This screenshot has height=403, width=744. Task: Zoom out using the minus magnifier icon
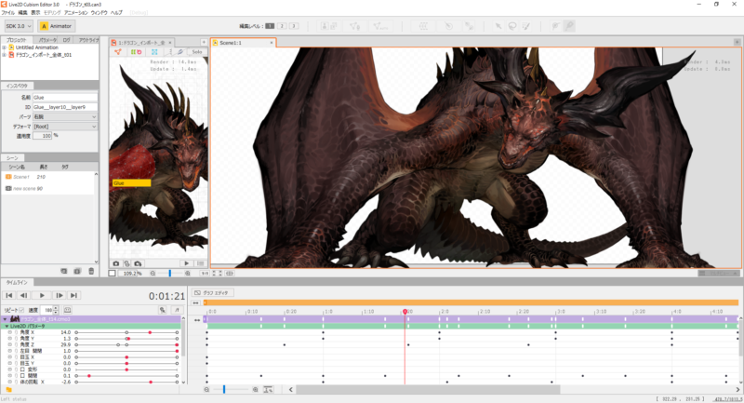coord(153,274)
